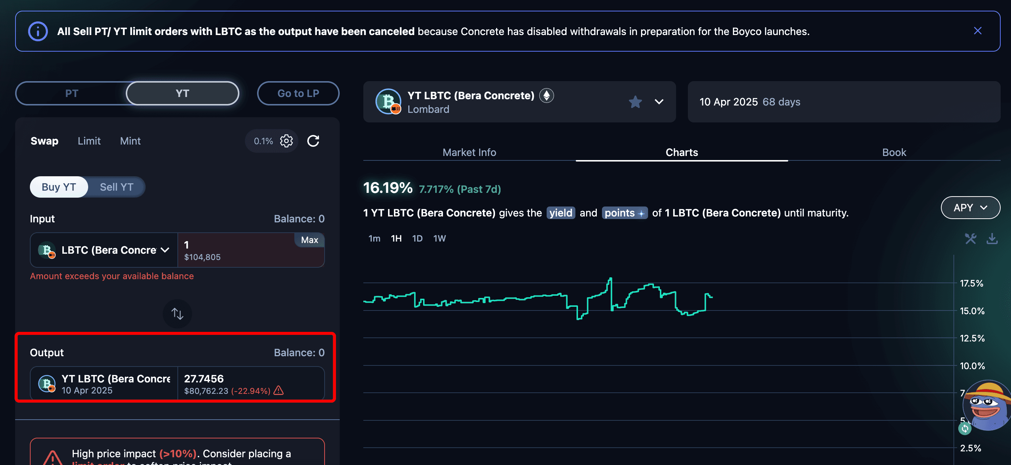Click the YT LBTC output token selector

[x=104, y=384]
